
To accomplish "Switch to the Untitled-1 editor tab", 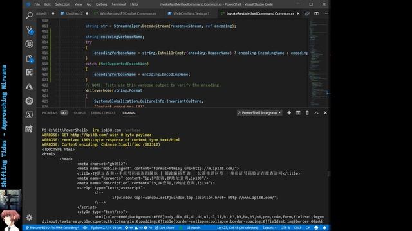I will (46, 13).
